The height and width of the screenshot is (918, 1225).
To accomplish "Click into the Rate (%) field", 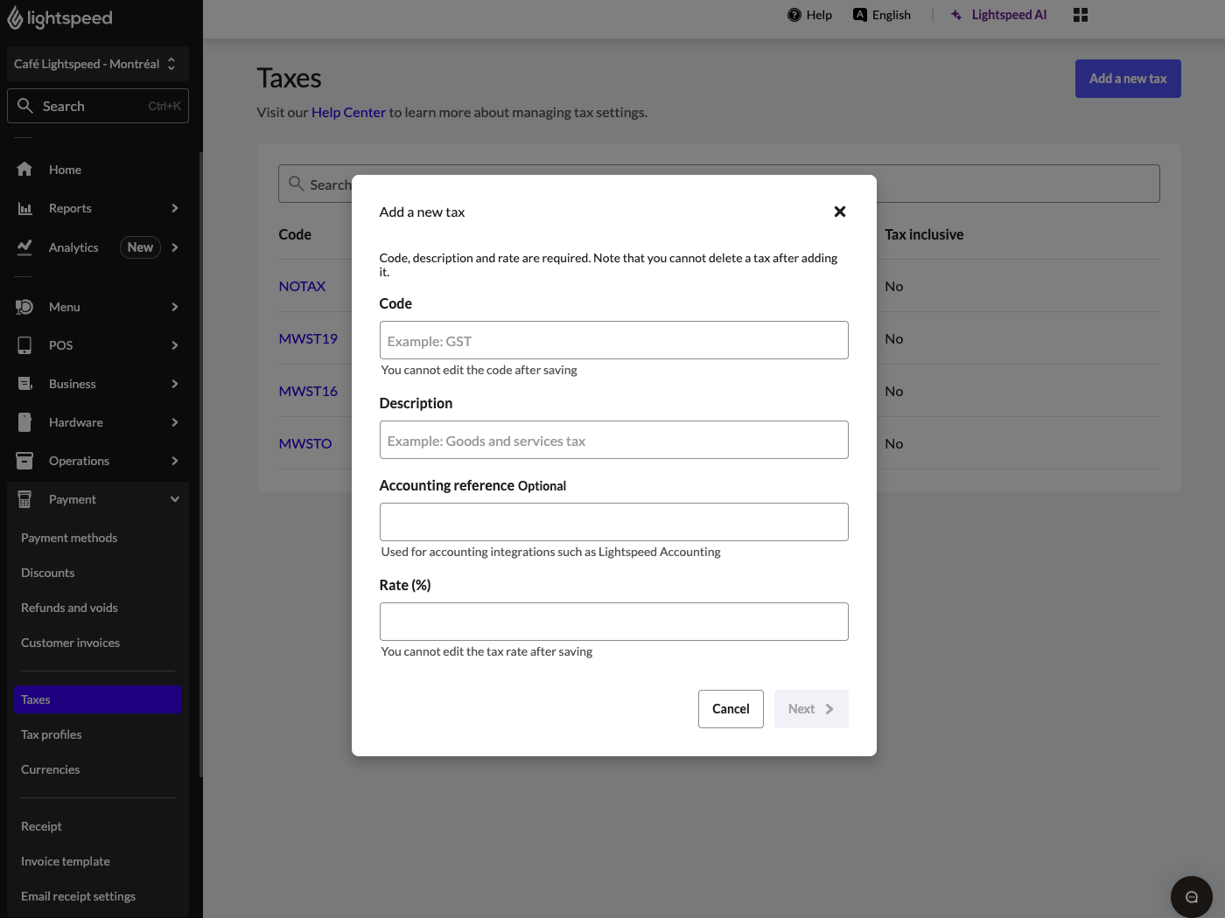I will pyautogui.click(x=613, y=622).
